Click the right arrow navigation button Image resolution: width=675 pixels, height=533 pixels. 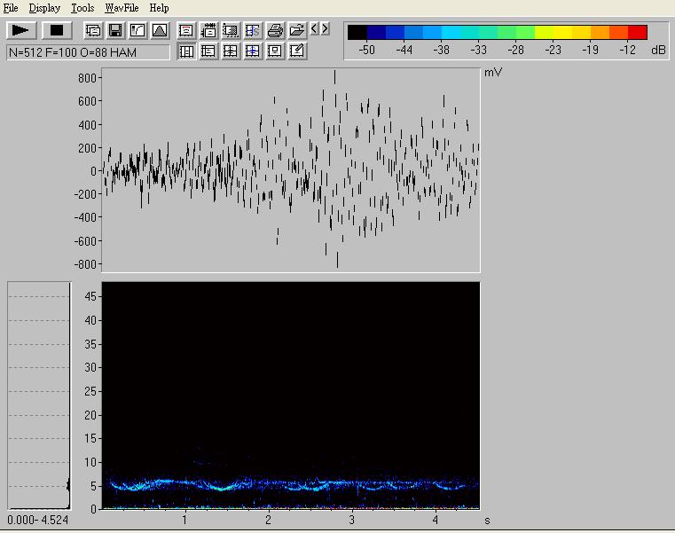click(x=326, y=29)
